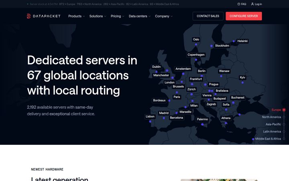Image resolution: width=289 pixels, height=181 pixels.
Task: Click the Barcelona map label
Action: (x=176, y=117)
